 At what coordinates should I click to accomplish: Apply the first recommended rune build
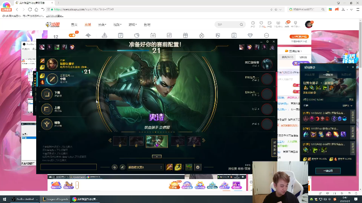[x=352, y=116]
